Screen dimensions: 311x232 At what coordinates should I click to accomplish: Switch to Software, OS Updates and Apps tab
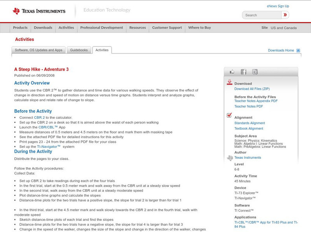38,50
